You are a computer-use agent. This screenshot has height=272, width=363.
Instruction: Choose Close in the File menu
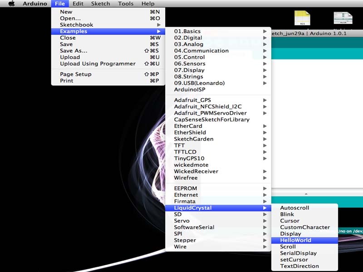tap(108, 38)
